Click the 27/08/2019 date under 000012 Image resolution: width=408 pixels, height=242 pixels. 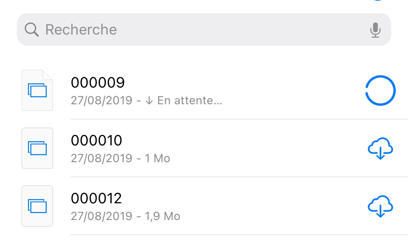click(x=101, y=217)
